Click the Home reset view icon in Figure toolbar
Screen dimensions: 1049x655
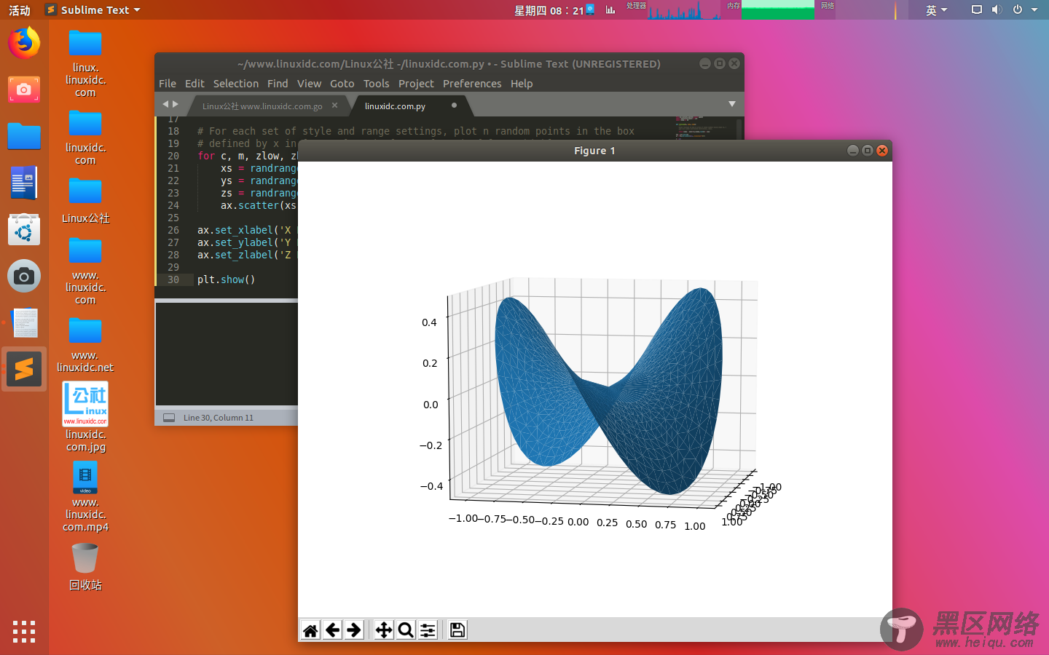pyautogui.click(x=310, y=630)
